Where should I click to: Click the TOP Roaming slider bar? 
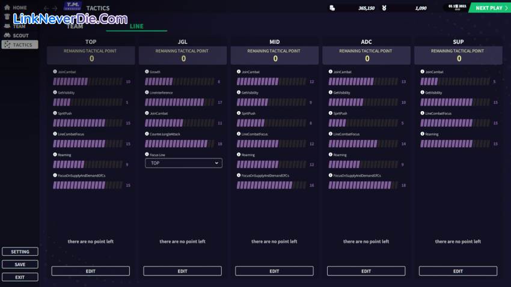click(88, 165)
